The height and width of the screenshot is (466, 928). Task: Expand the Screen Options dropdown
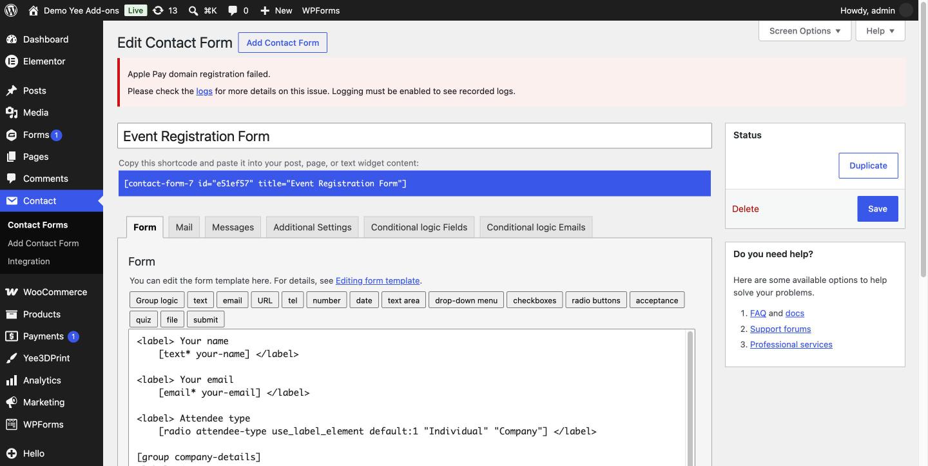[805, 30]
